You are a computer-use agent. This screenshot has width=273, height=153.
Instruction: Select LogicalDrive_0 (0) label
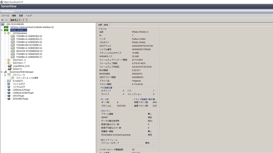(21, 66)
